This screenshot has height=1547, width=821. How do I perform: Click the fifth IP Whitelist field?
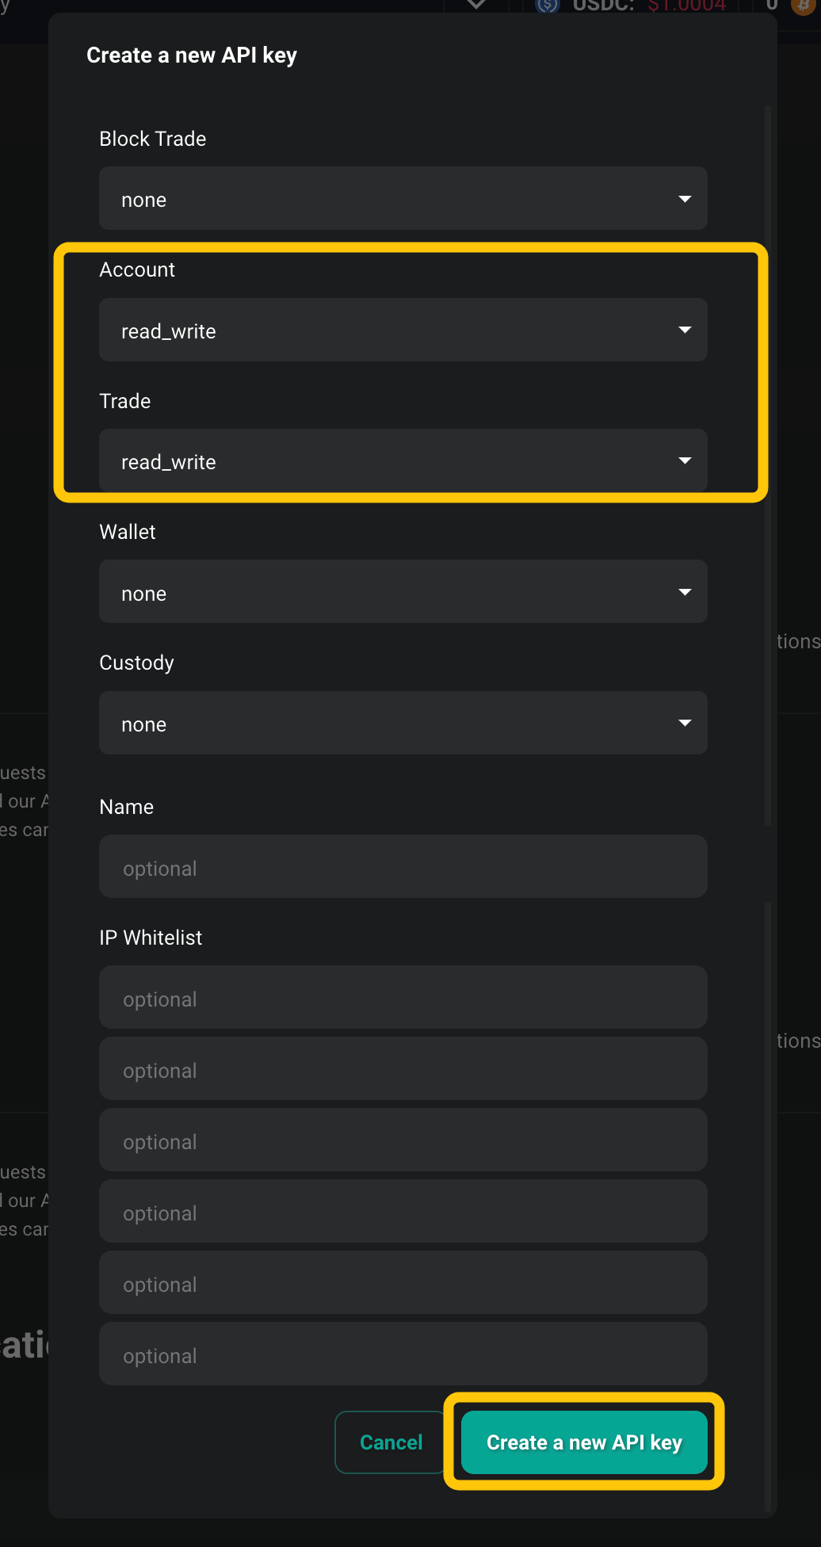tap(403, 1283)
